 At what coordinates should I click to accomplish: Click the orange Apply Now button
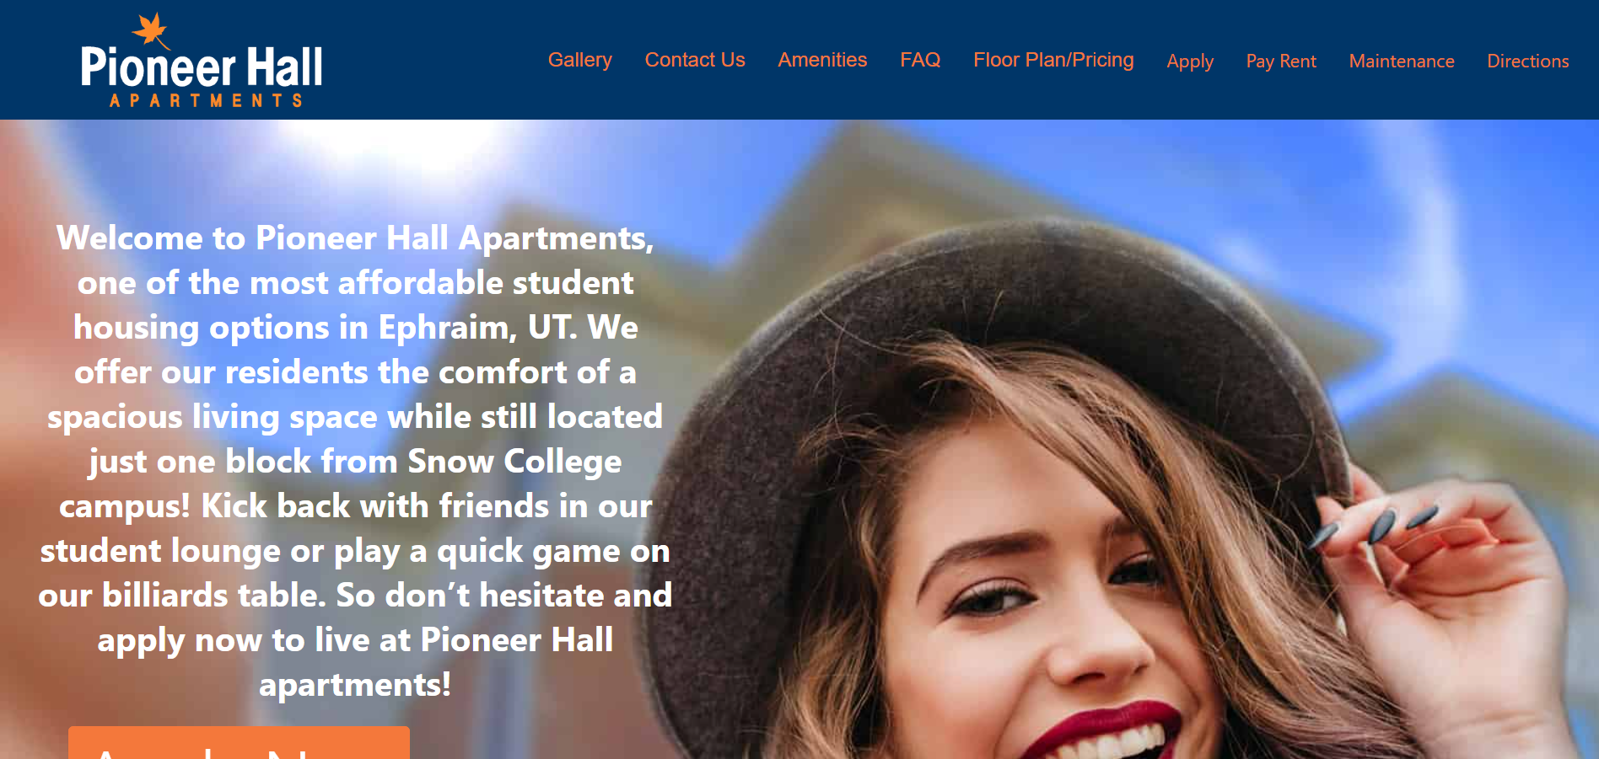coord(239,743)
